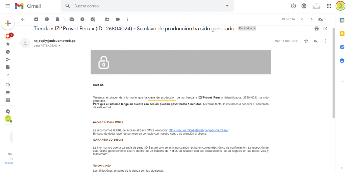Mark the email as unread
The width and height of the screenshot is (346, 172).
coord(72,19)
